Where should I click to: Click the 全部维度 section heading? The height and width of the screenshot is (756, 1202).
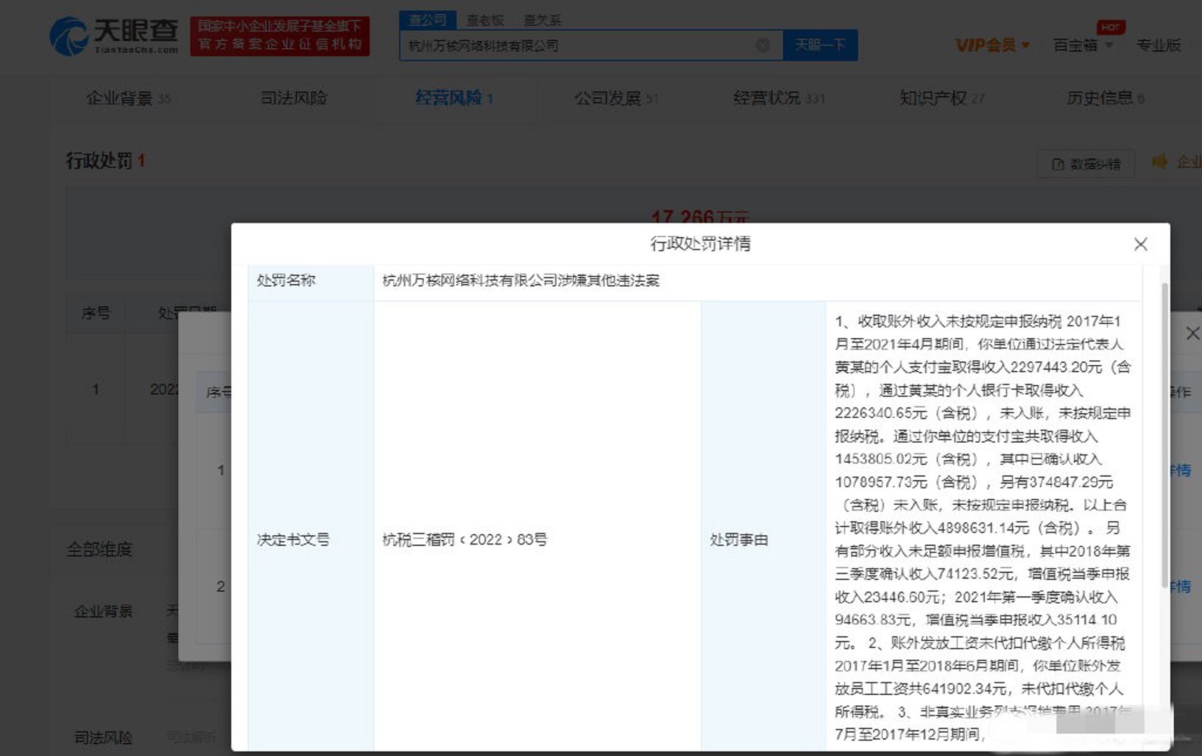pyautogui.click(x=99, y=549)
